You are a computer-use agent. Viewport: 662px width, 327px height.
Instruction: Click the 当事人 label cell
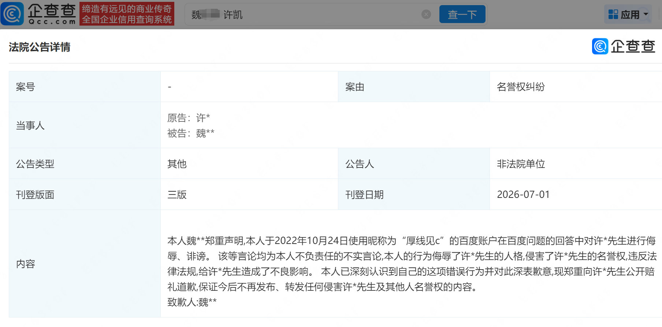[85, 125]
